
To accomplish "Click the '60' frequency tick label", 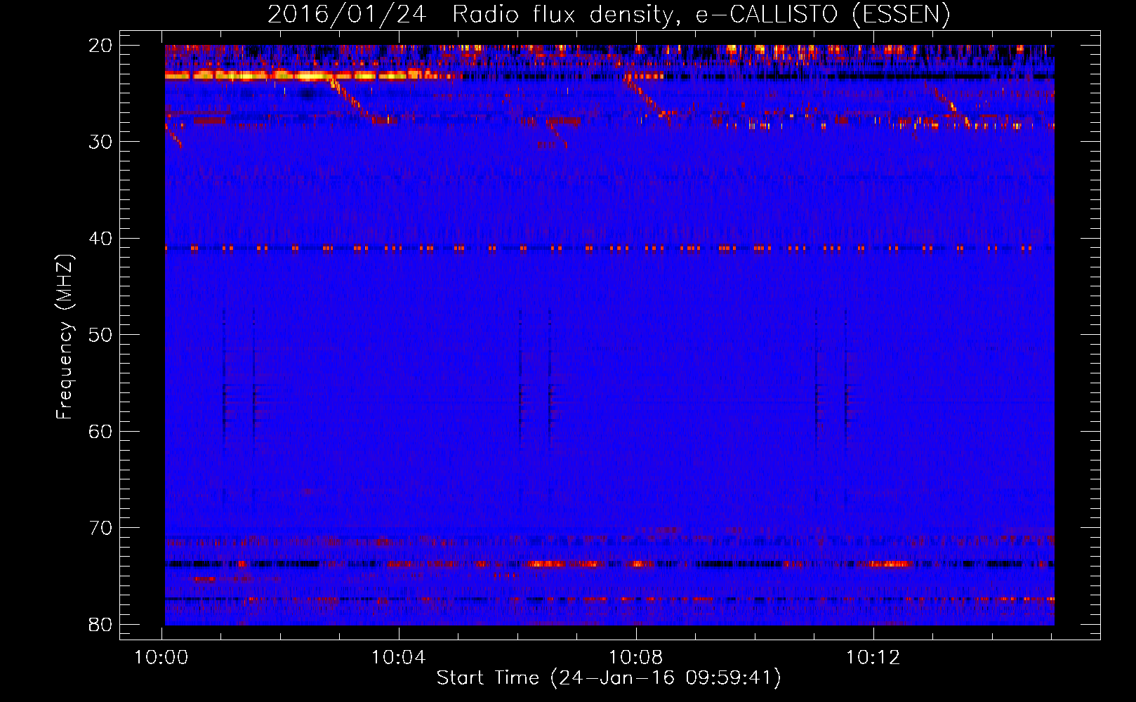I will coord(101,431).
